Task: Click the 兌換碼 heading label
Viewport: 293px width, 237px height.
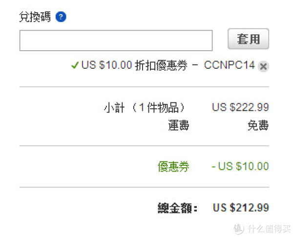Action: [35, 17]
